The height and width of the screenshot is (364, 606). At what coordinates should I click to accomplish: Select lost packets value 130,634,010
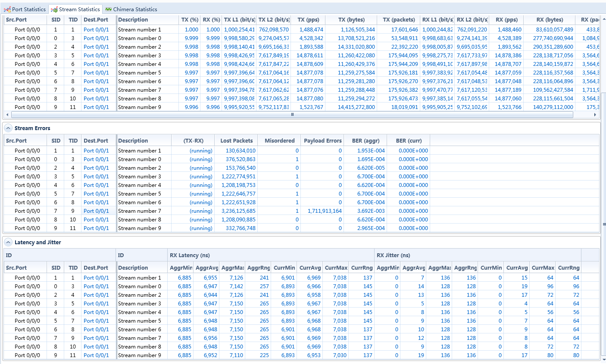pos(241,151)
